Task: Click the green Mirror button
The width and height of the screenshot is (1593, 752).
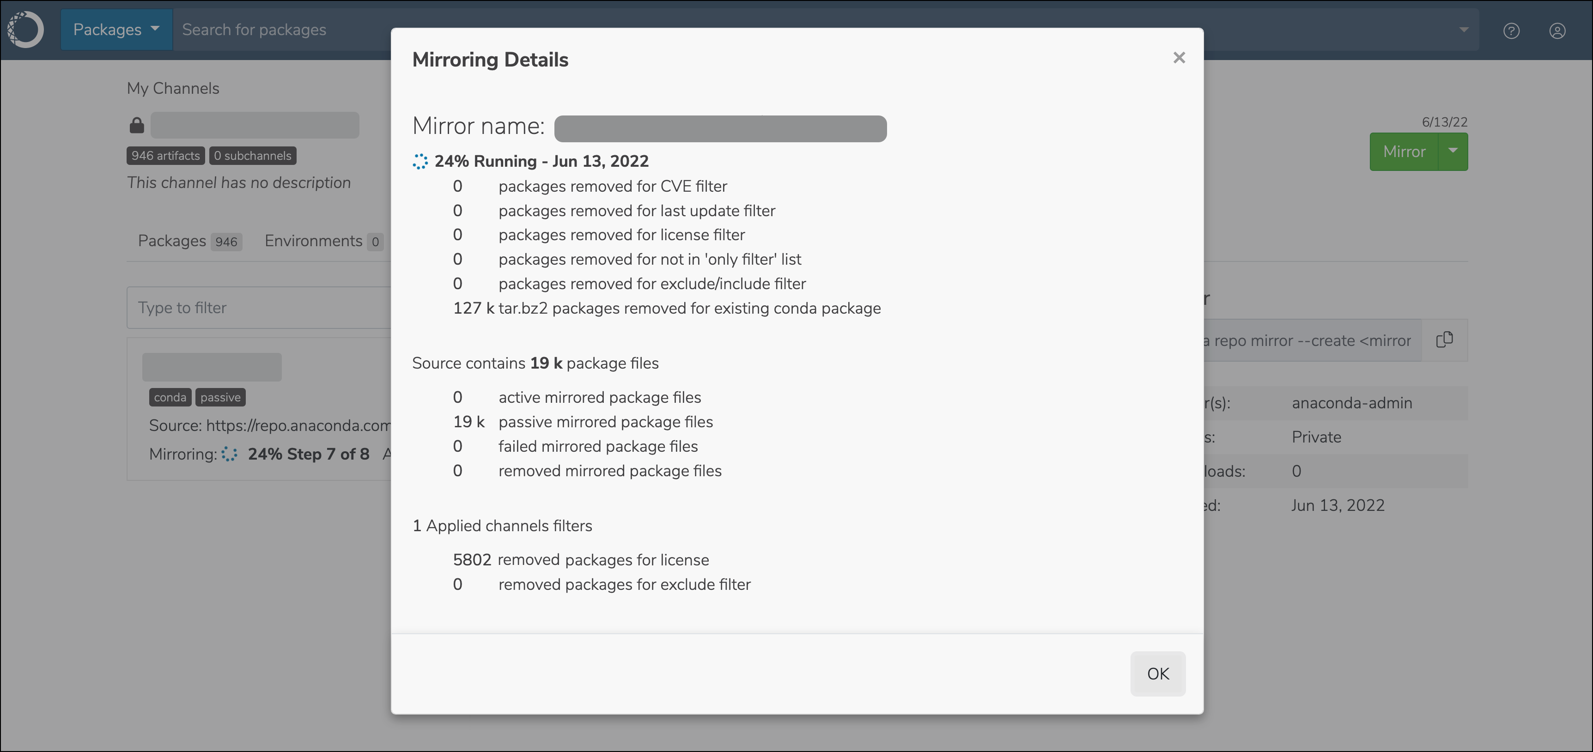Action: pyautogui.click(x=1404, y=152)
